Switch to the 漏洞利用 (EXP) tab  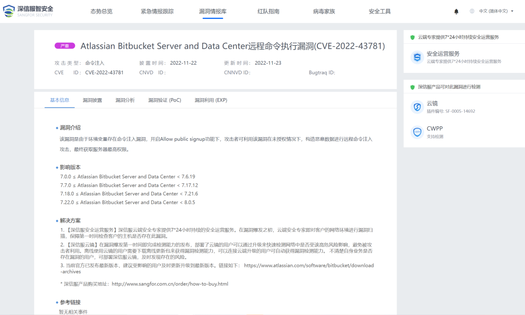(x=210, y=100)
